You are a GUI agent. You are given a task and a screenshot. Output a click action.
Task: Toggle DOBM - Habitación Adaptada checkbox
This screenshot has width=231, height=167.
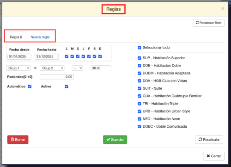140,73
